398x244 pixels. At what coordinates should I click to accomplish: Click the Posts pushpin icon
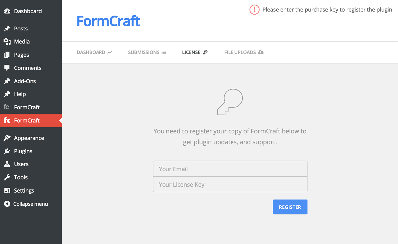click(7, 29)
